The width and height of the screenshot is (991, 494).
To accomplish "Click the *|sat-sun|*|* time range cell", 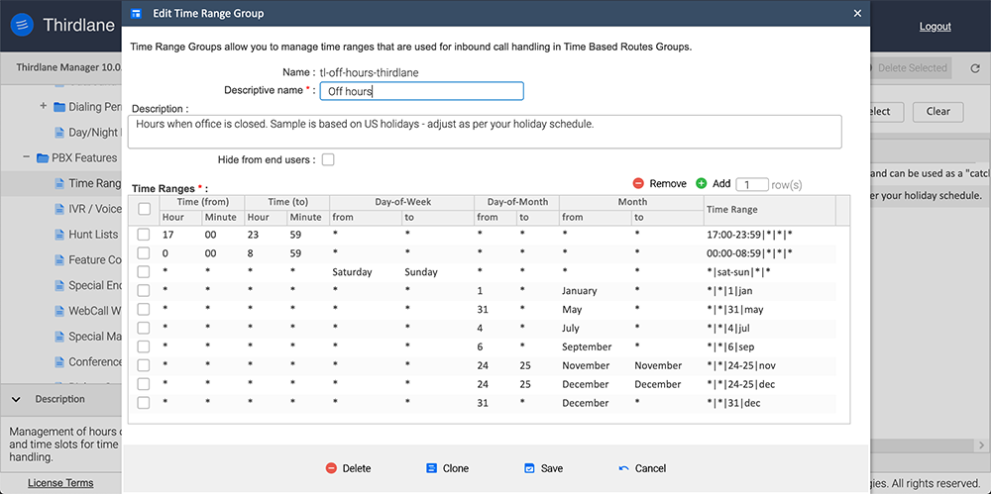I will (738, 272).
